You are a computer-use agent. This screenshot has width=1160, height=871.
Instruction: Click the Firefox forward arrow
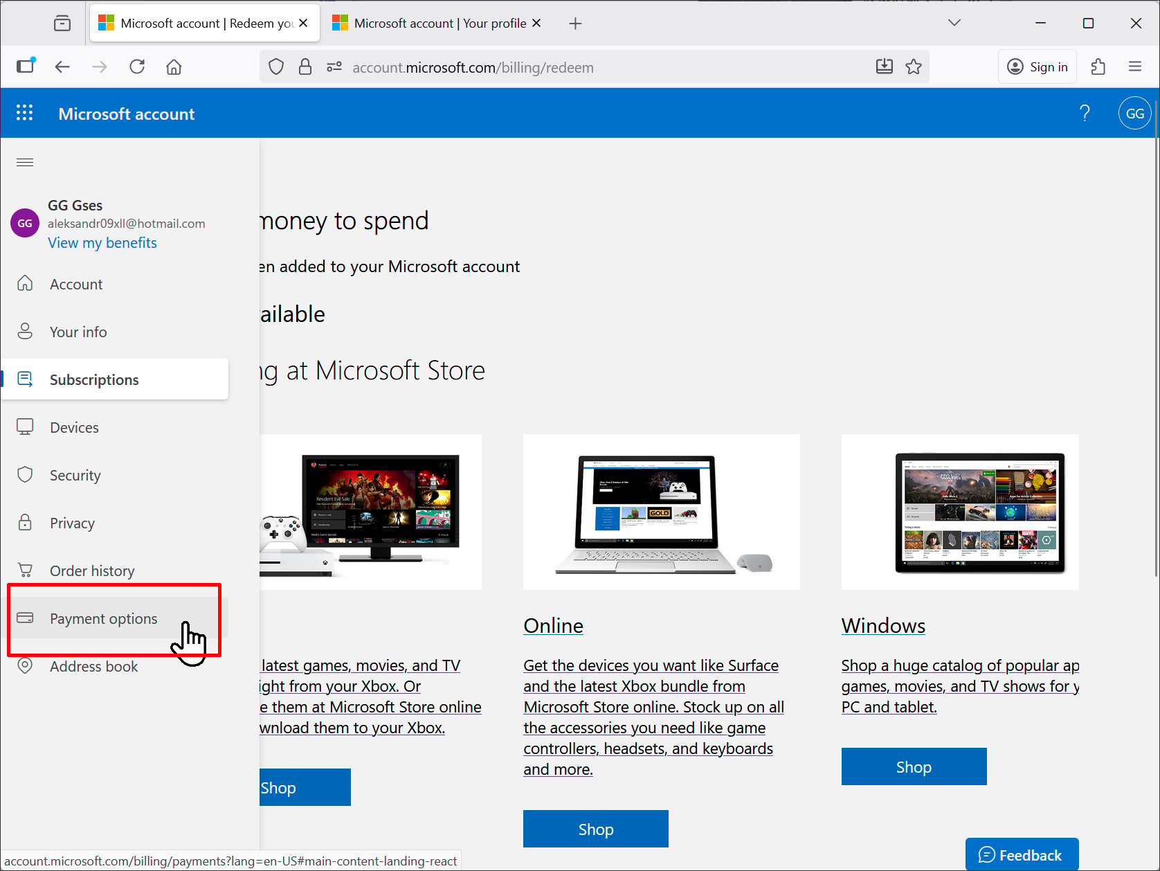(100, 67)
